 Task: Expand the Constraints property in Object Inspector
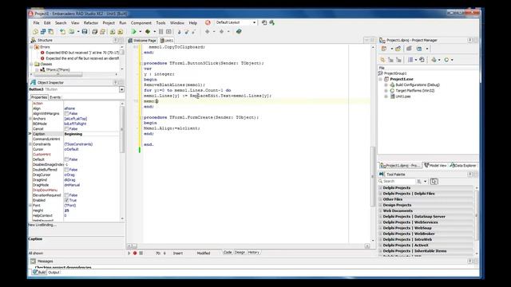tap(30, 144)
